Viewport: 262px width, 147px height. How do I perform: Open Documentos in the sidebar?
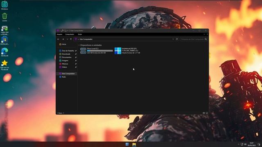65,57
